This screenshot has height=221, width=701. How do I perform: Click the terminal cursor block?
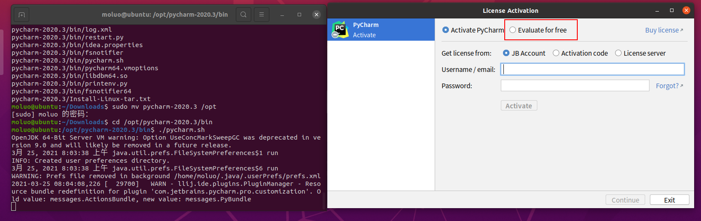[14, 206]
